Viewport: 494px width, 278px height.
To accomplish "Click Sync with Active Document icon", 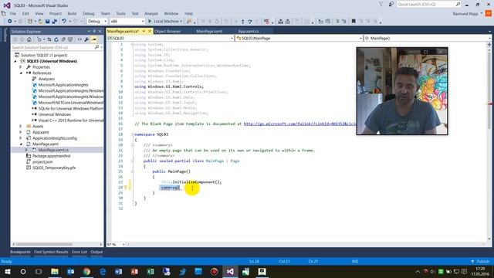I will click(x=49, y=39).
